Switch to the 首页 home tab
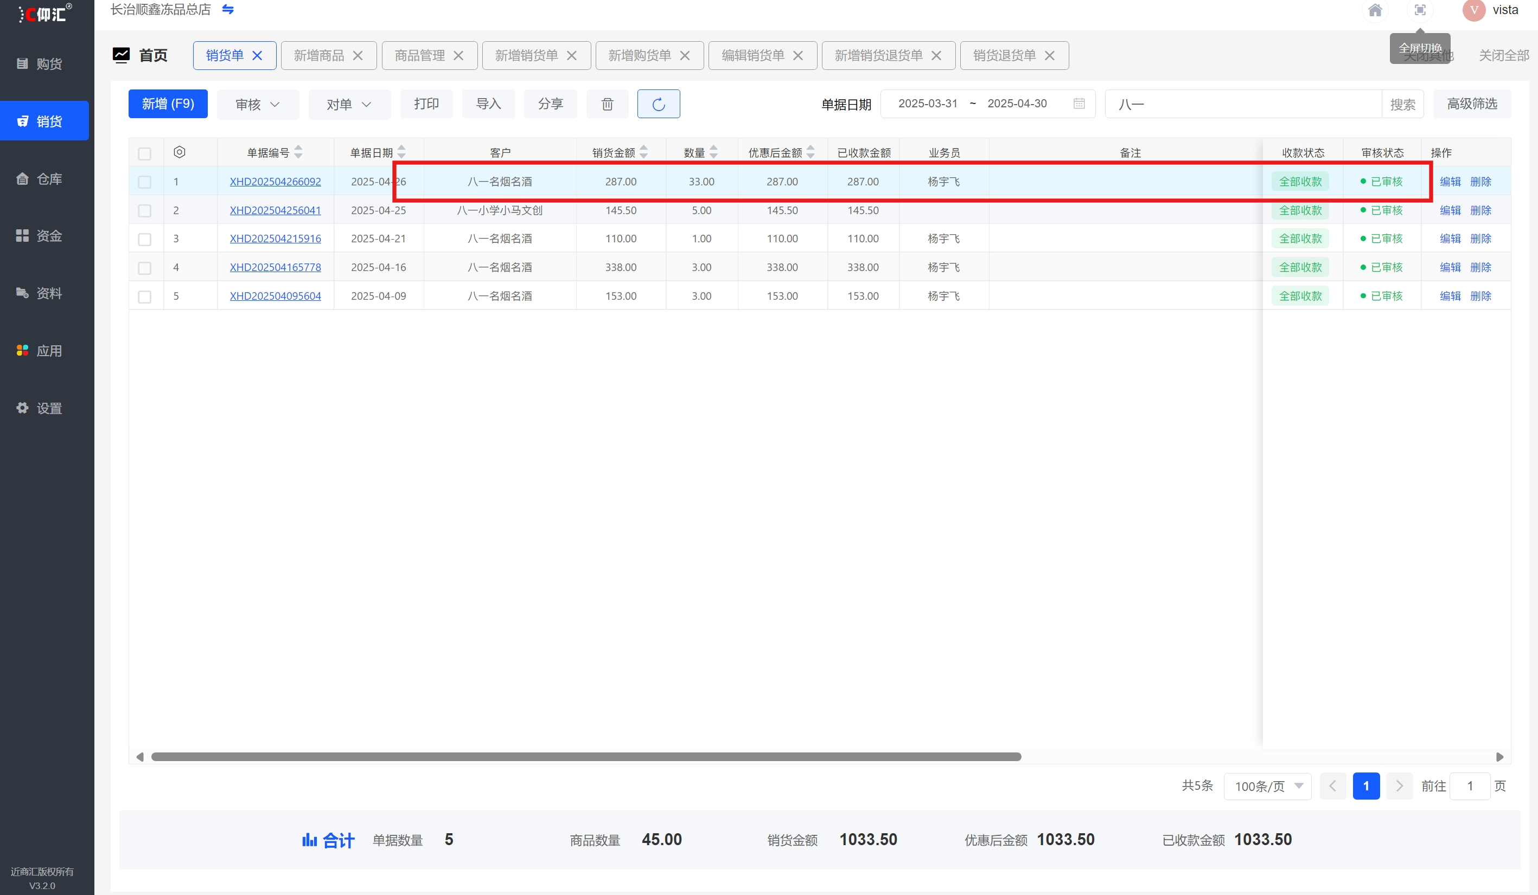Viewport: 1538px width, 895px height. click(140, 55)
